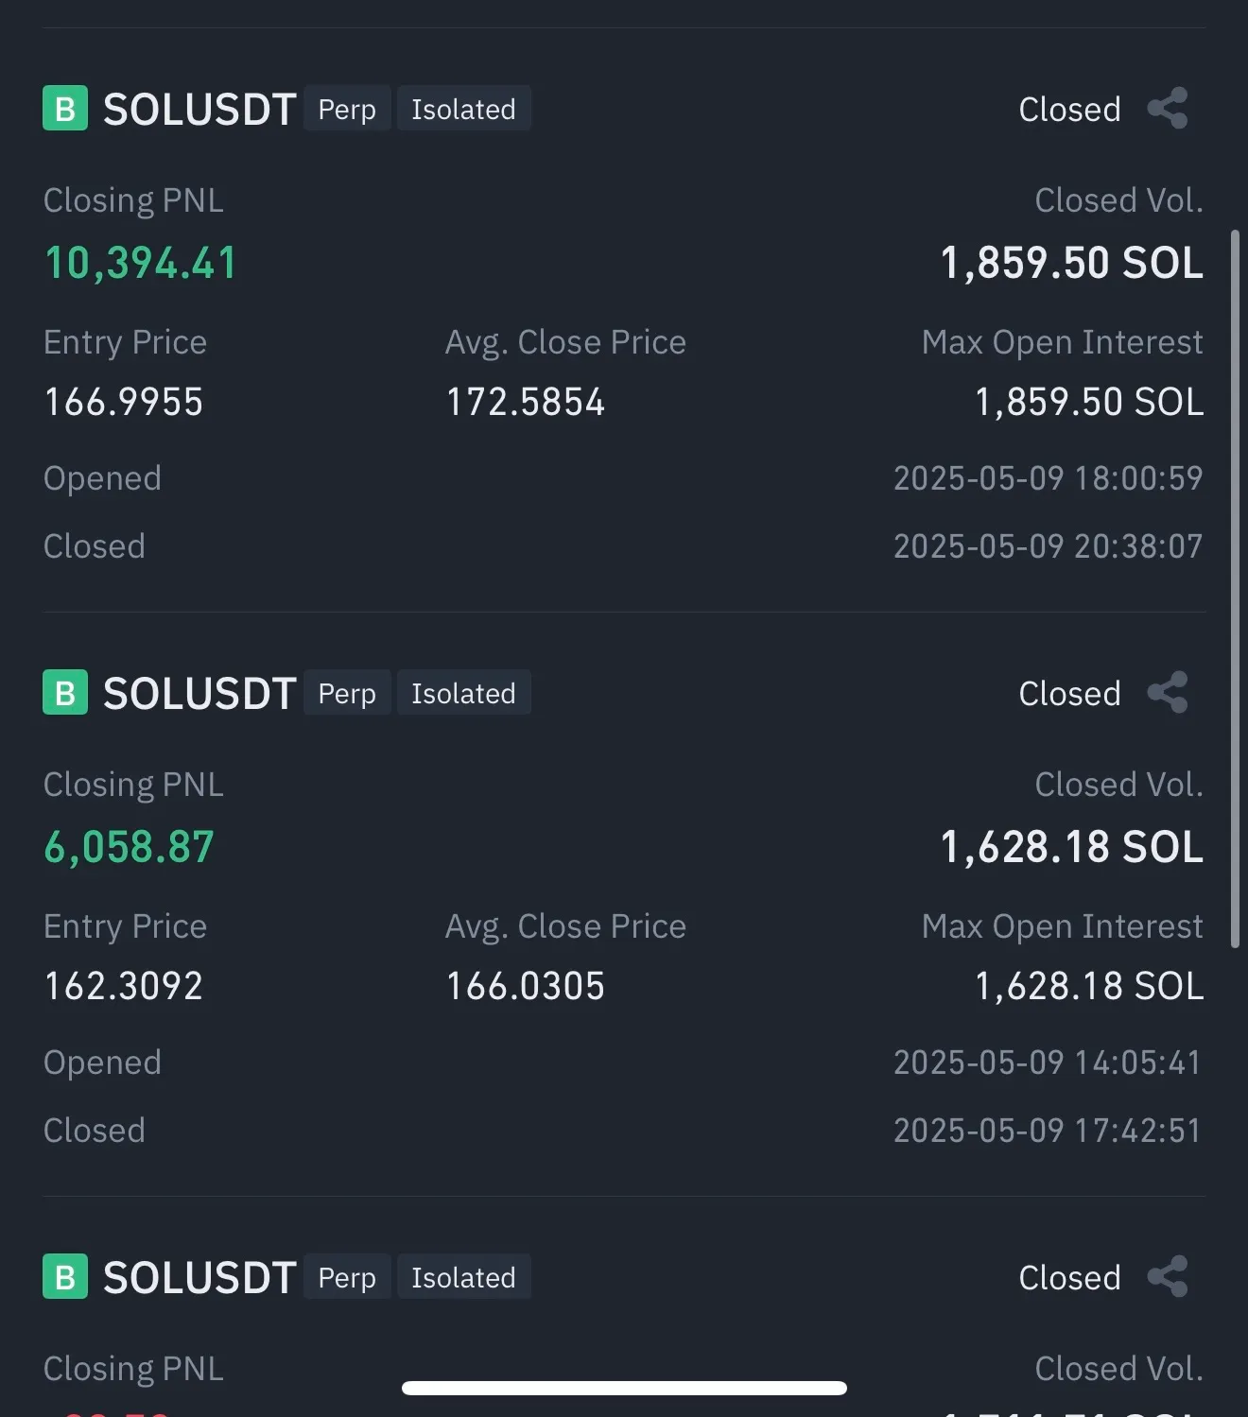This screenshot has height=1417, width=1248.
Task: Tap Isolated tag on the bottommost SOLUSDT card
Action: (x=463, y=1277)
